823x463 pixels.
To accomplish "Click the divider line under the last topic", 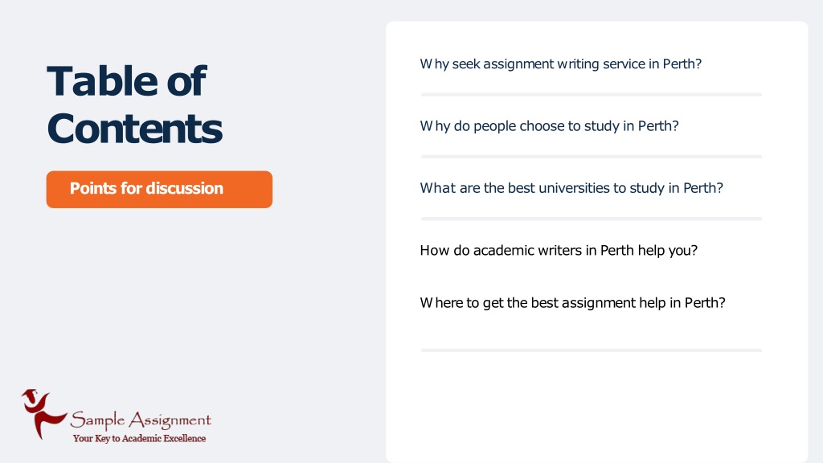I will tap(591, 350).
